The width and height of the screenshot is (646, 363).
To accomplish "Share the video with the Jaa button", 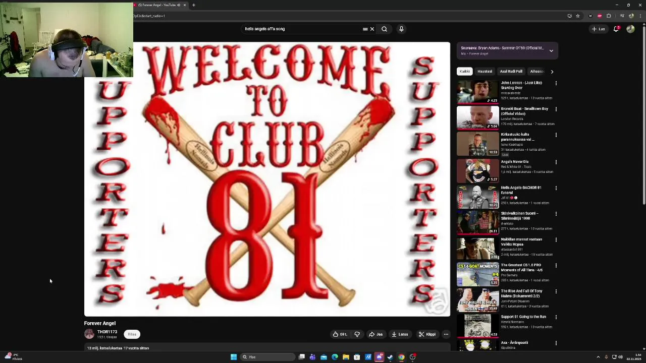I will pos(375,334).
